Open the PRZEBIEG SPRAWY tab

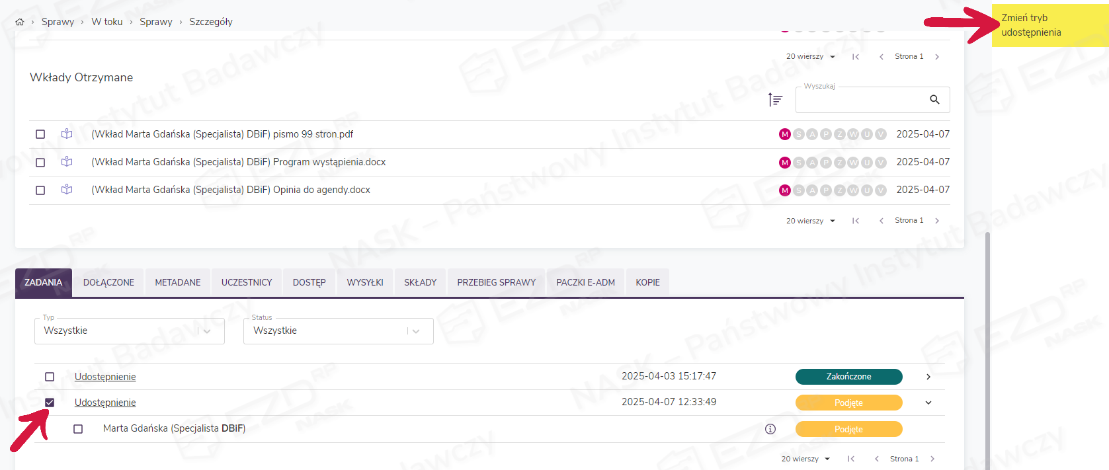496,282
